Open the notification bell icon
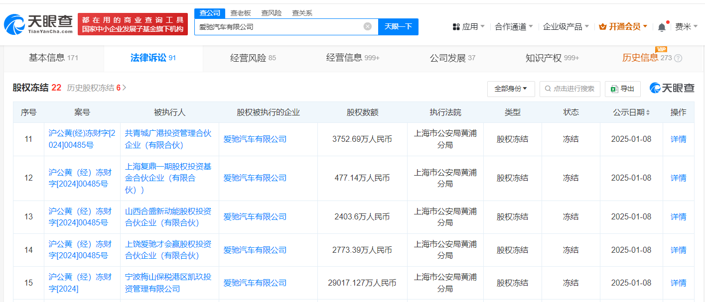 click(x=662, y=27)
